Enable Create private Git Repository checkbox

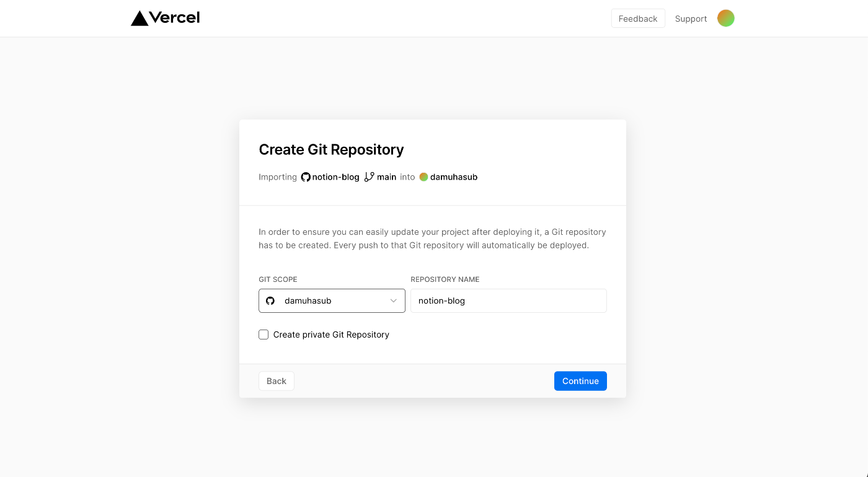[263, 335]
